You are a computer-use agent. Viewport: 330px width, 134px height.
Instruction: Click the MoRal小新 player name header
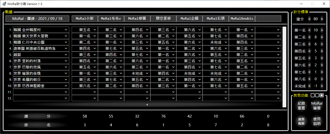coord(85,19)
